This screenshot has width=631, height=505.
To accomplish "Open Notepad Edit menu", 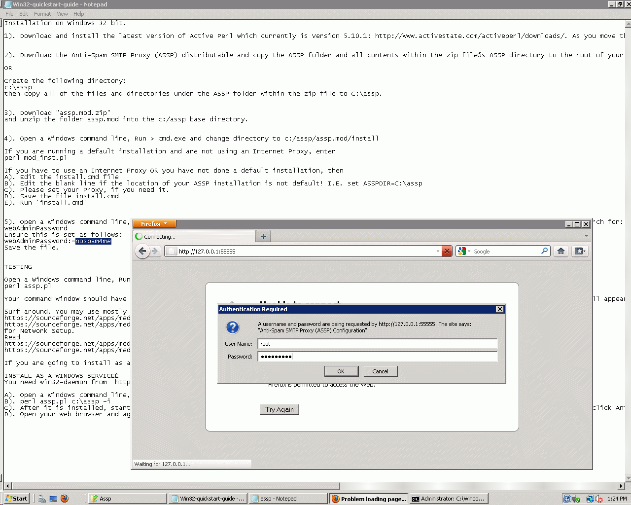I will tap(24, 14).
